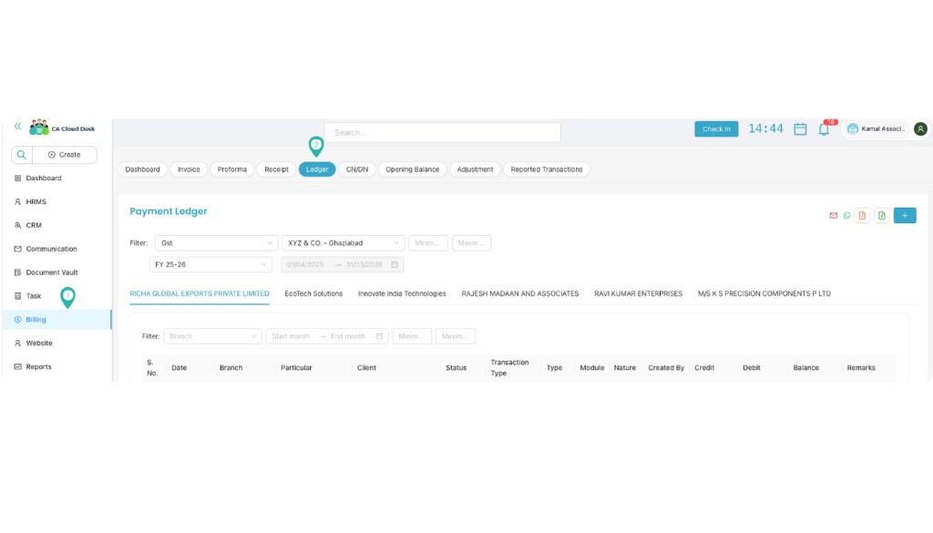Select the EcoTech Solutions client tab
The width and height of the screenshot is (933, 533).
pos(313,293)
